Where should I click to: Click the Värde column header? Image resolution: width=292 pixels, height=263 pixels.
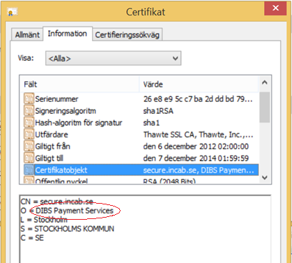[199, 84]
